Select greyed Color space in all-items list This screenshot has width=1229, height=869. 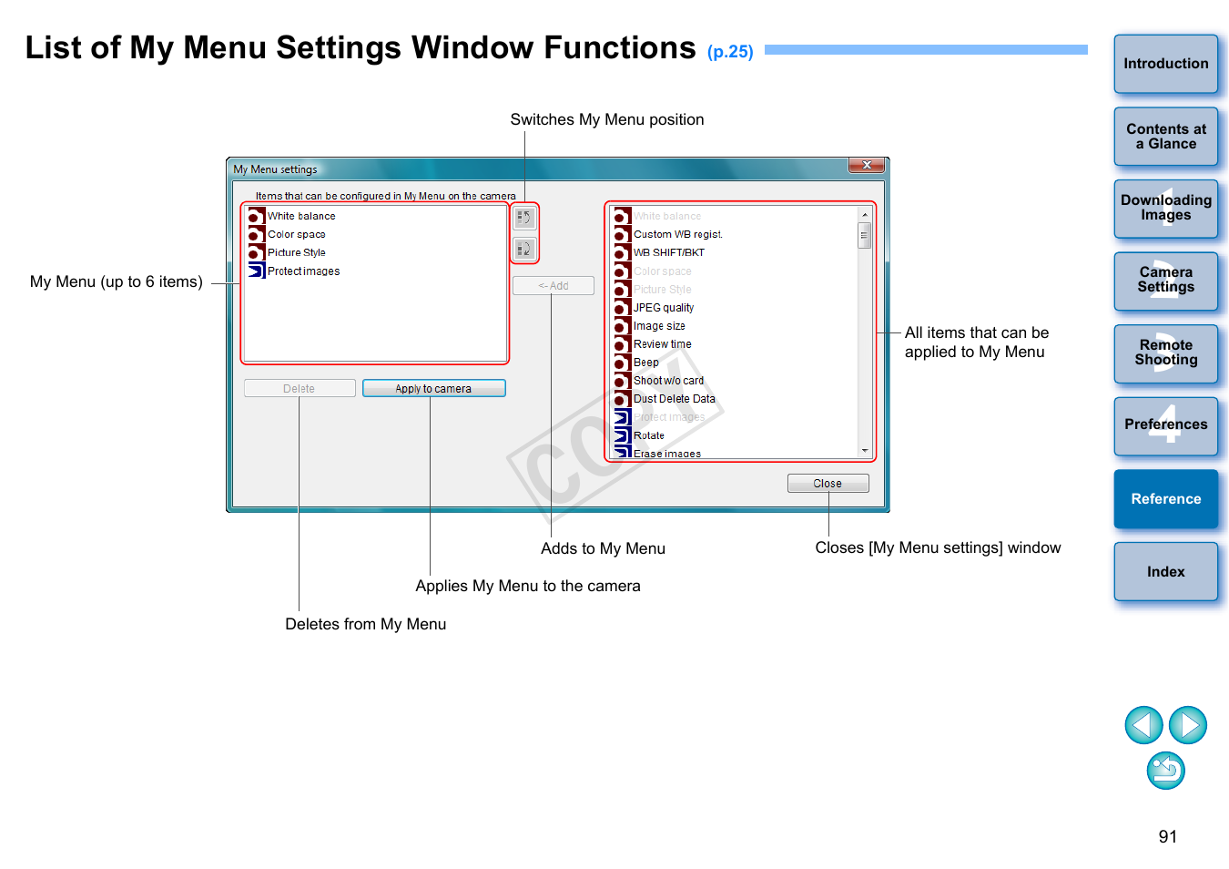tap(663, 271)
